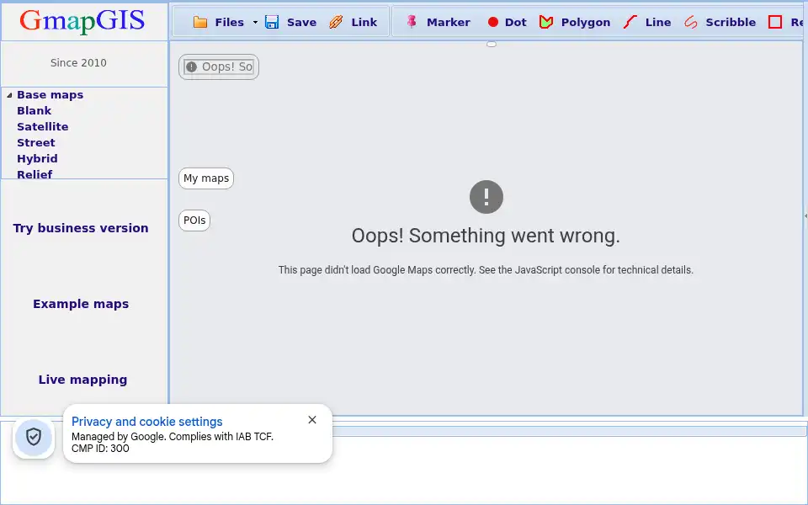808x505 pixels.
Task: Select the Scribble tool icon
Action: tap(690, 22)
